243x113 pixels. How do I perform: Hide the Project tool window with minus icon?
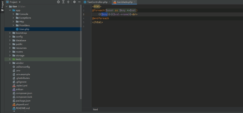pyautogui.click(x=79, y=2)
